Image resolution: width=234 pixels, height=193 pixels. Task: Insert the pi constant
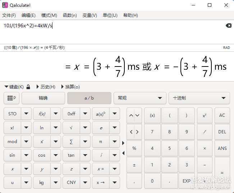101,142
